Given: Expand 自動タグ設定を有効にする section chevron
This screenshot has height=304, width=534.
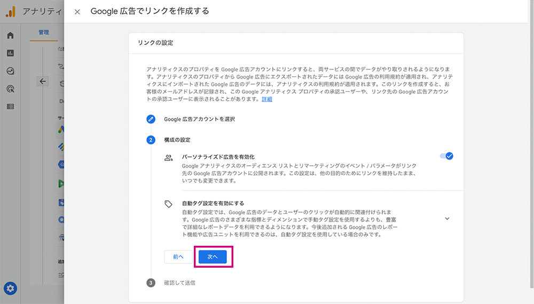Looking at the screenshot, I should point(447,219).
